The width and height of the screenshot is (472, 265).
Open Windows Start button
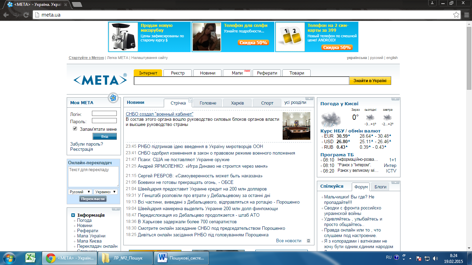click(x=9, y=258)
